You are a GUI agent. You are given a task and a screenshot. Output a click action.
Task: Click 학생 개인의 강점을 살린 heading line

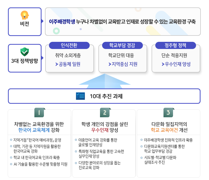tap(105, 124)
